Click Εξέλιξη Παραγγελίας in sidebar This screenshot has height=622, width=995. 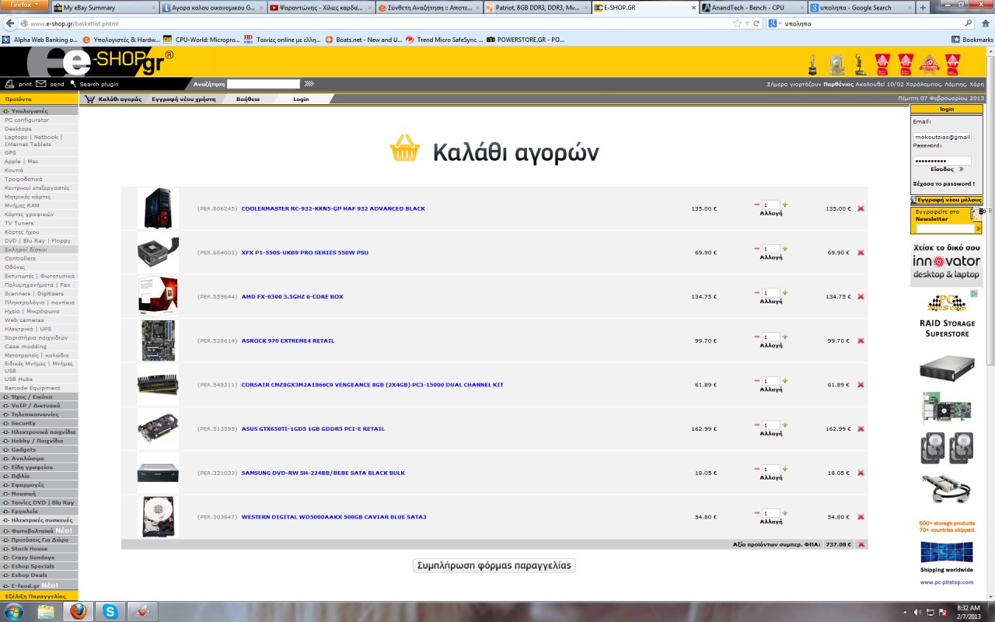click(x=39, y=596)
